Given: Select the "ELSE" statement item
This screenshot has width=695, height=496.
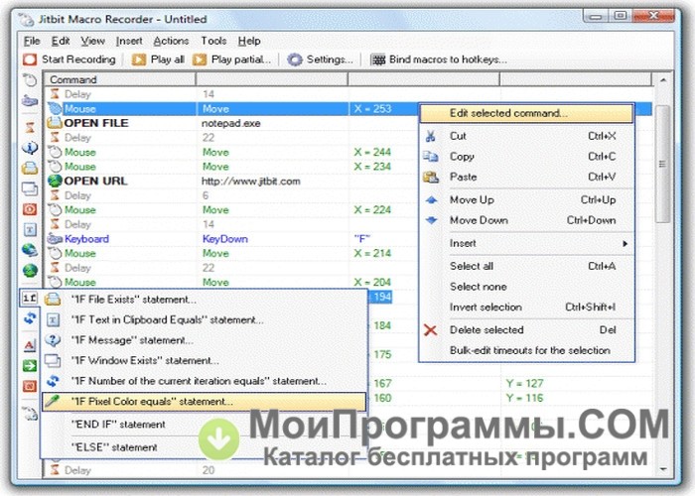Looking at the screenshot, I should pos(204,447).
